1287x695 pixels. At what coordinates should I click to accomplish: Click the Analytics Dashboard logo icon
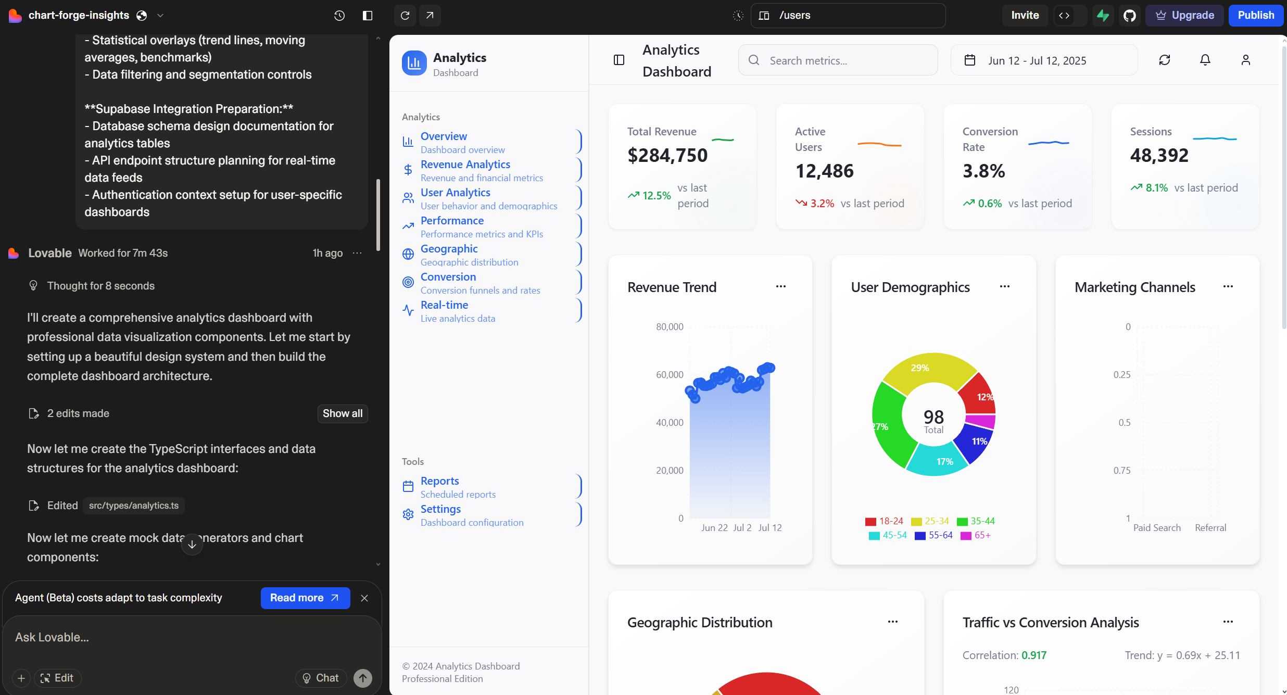pyautogui.click(x=414, y=64)
